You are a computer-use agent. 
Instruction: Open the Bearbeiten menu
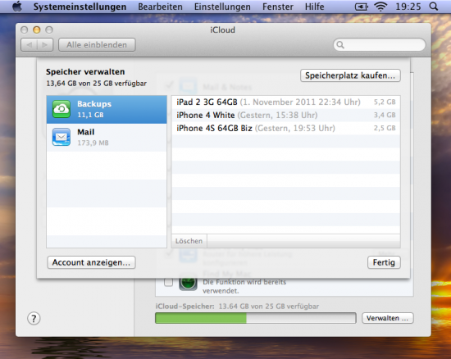[x=160, y=7]
